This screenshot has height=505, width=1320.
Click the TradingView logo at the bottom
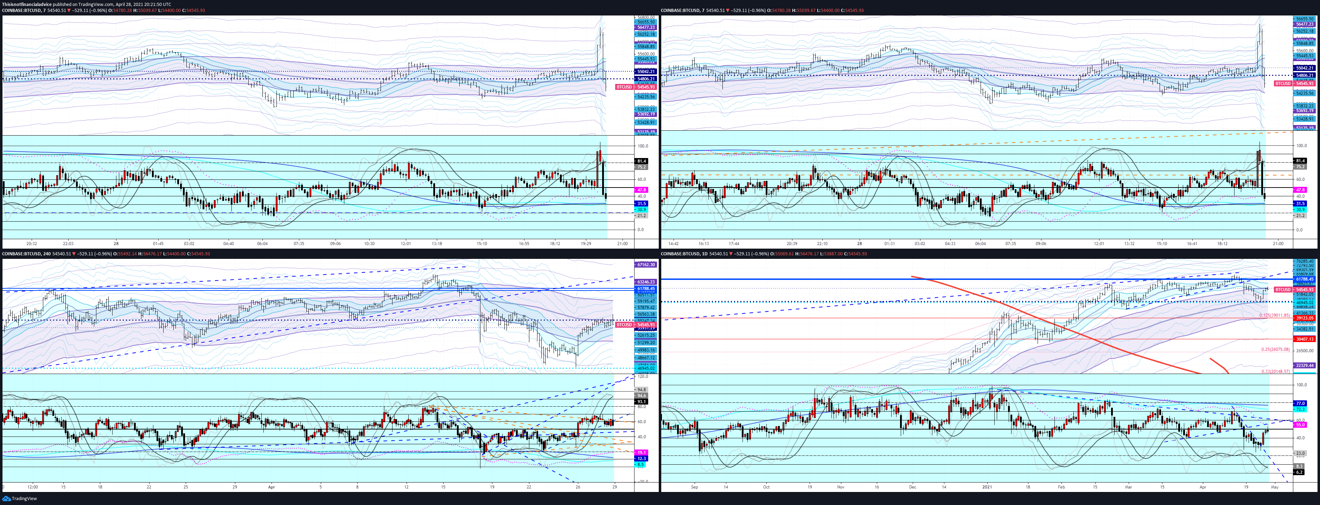click(19, 498)
